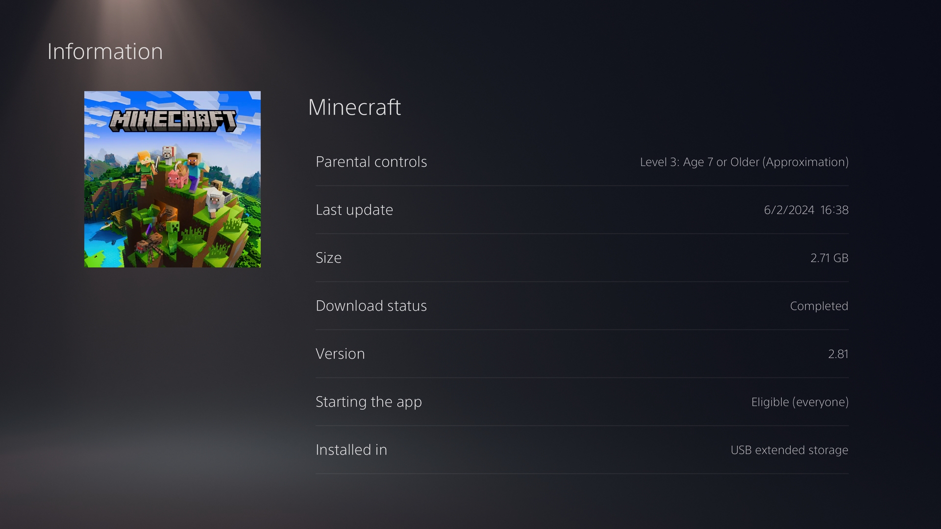Click the Minecraft cover art thumbnail
This screenshot has height=529, width=941.
click(172, 179)
